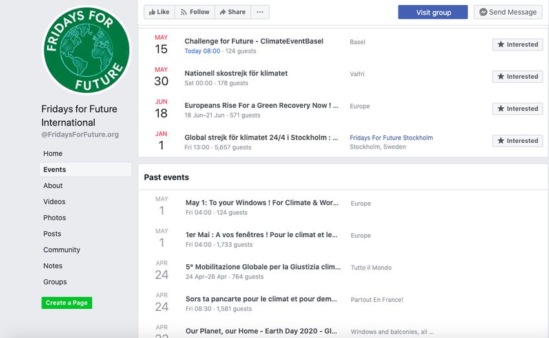Open the 5° Mobilitazione Globale event
The height and width of the screenshot is (338, 549).
click(263, 267)
